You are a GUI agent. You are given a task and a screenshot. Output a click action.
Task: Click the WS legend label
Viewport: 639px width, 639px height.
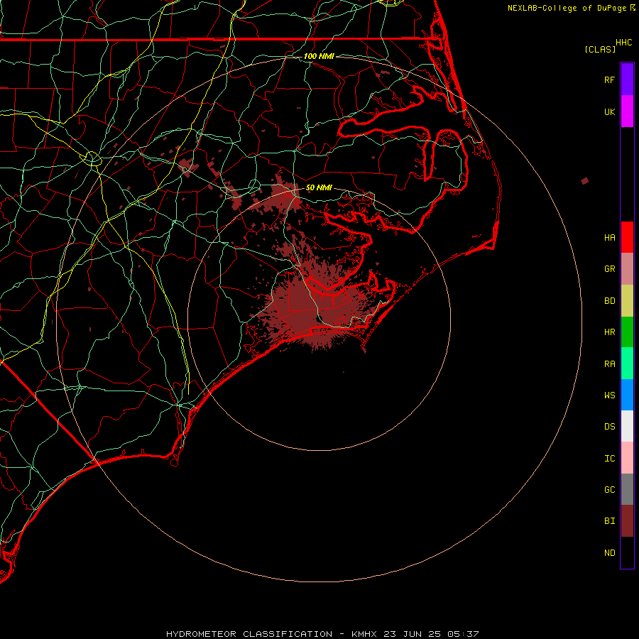[x=609, y=395]
